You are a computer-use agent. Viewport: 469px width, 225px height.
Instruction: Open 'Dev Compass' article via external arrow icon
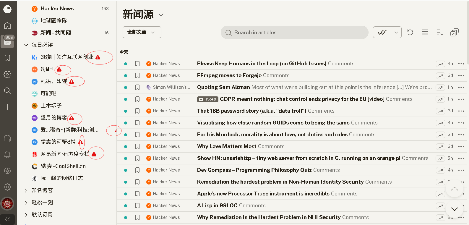point(441,170)
